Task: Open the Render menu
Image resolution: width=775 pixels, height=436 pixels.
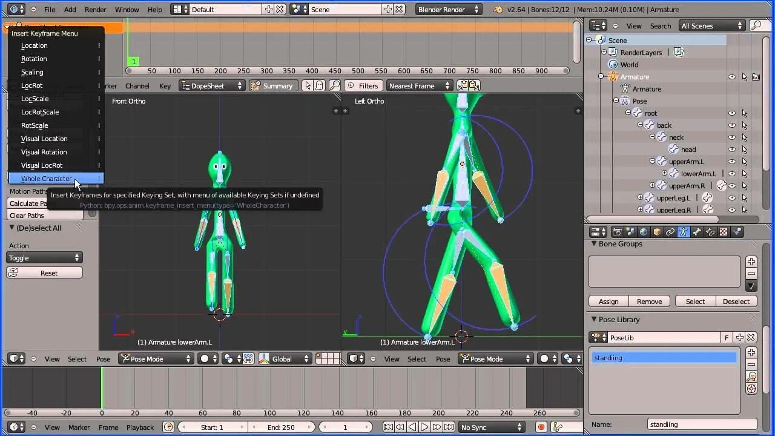Action: point(95,10)
